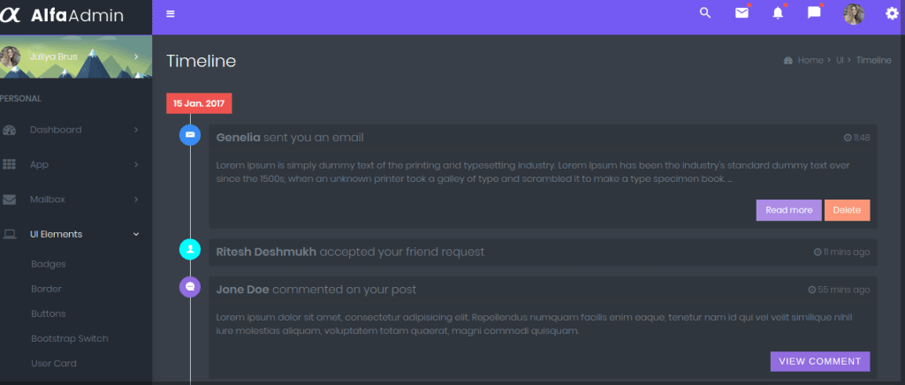
Task: Open Bootstrap Switch page
Action: click(69, 338)
